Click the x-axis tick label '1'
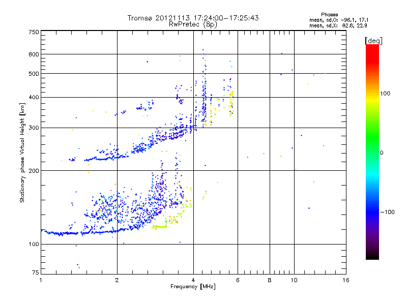The width and height of the screenshot is (407, 305). [x=41, y=280]
